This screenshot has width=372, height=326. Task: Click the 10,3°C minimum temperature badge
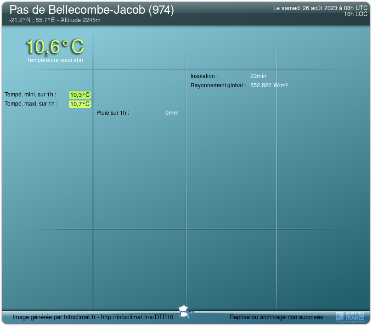click(x=80, y=95)
